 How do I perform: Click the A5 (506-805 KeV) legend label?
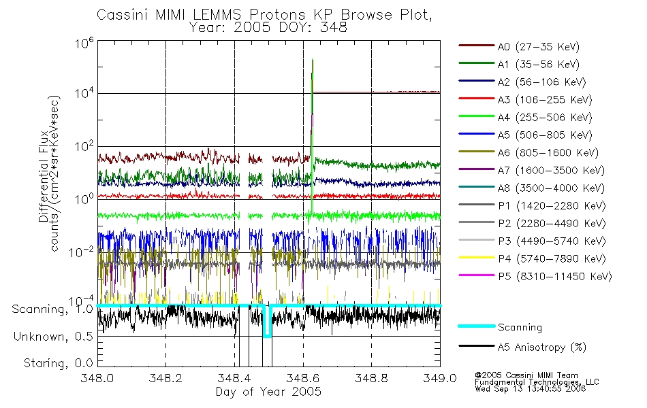click(x=545, y=135)
